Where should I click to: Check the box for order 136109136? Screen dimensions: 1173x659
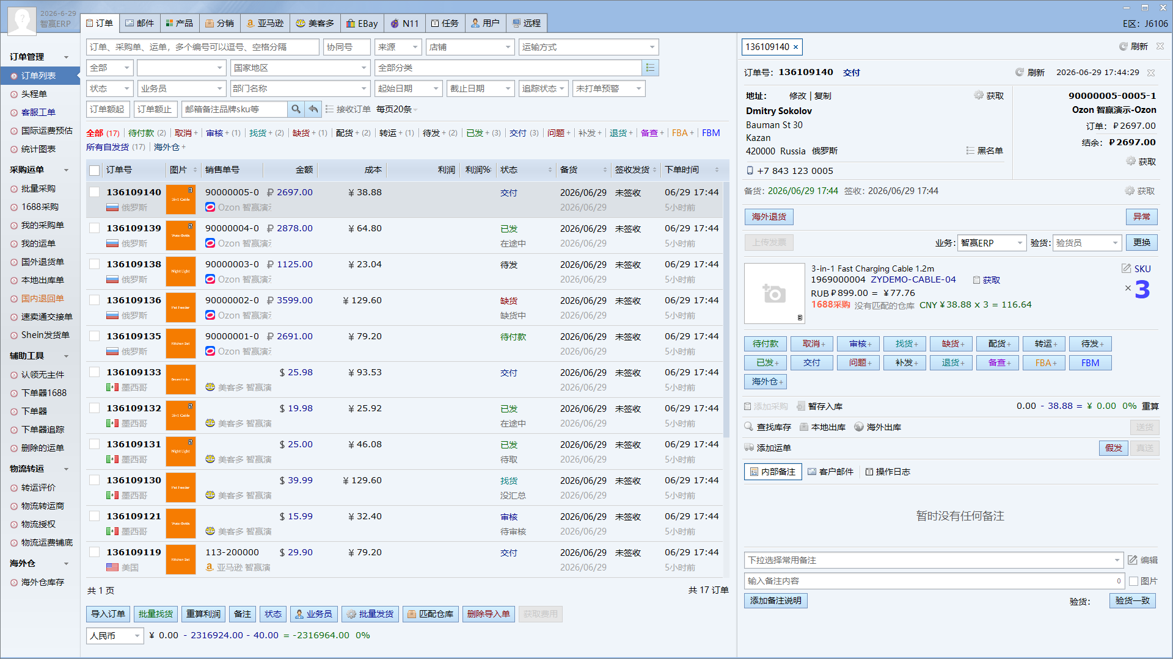[94, 300]
